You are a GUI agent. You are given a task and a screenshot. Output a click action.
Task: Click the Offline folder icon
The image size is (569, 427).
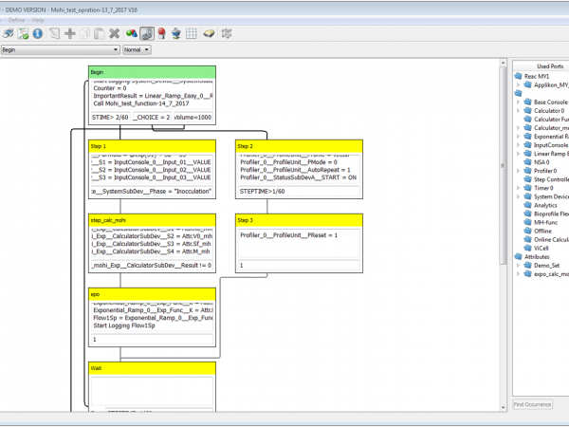527,231
